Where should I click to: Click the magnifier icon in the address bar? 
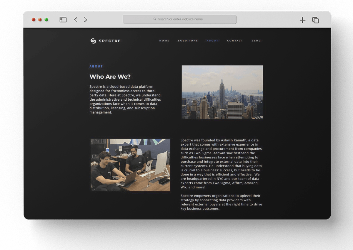[155, 19]
